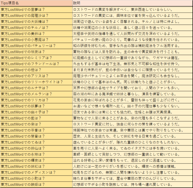Click the description starting with '紅魔館の主として'
Screen dimensions: 193x188
(x=132, y=58)
